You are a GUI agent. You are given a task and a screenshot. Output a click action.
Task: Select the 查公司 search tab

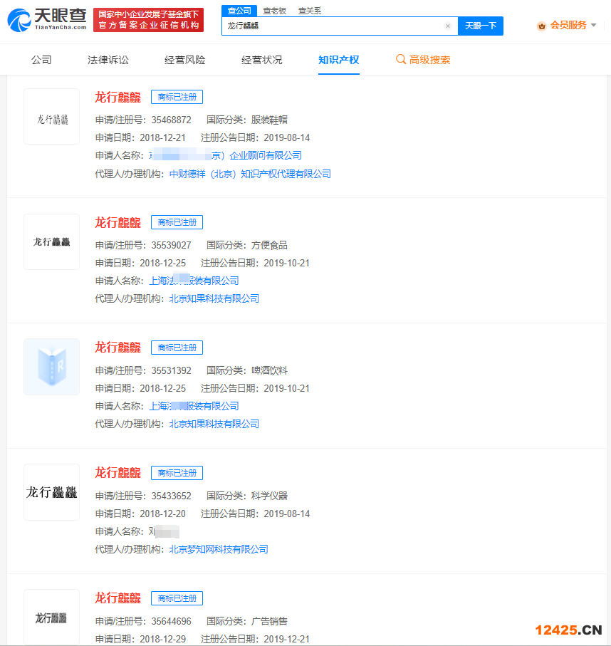(x=239, y=11)
